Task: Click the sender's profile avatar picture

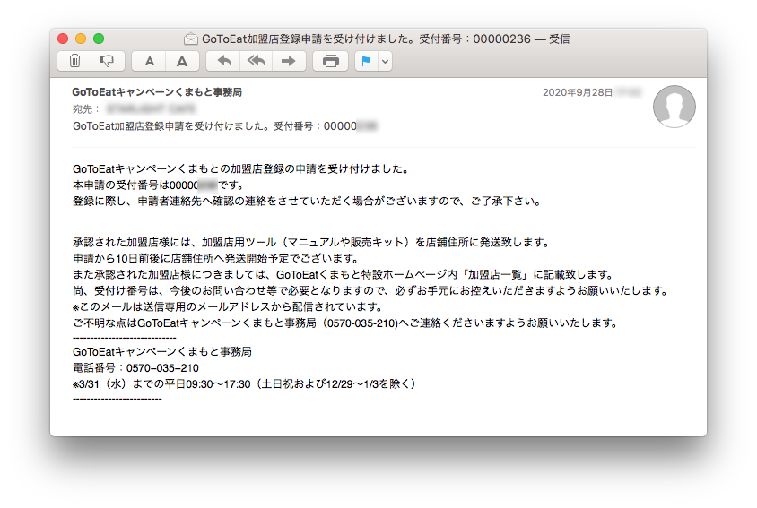Action: [674, 108]
